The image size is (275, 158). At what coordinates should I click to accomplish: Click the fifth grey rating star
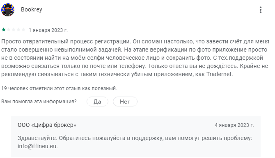[23, 29]
